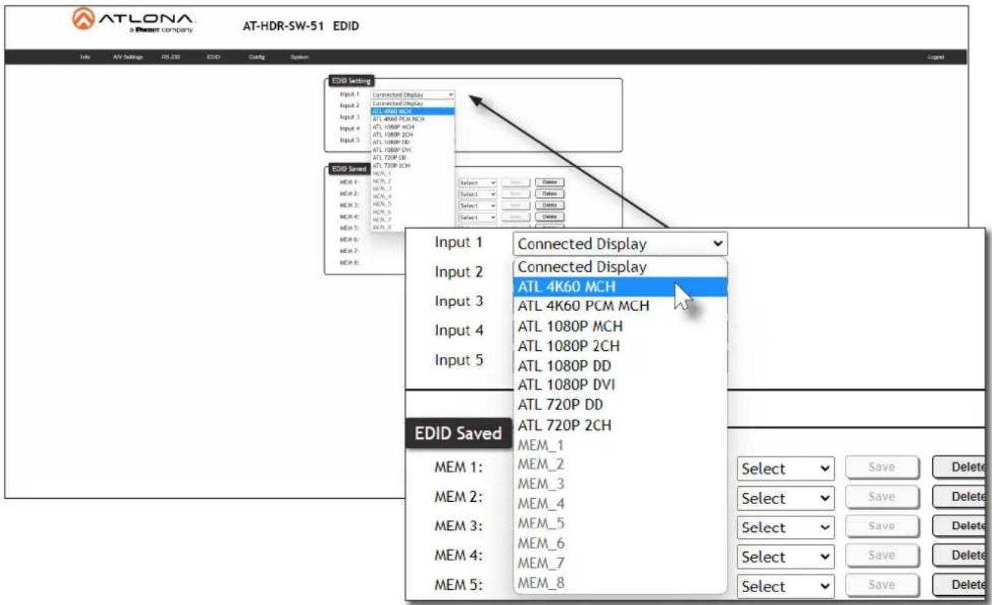Click the AT-HDR-SW-51 EDID page title

coord(299,27)
